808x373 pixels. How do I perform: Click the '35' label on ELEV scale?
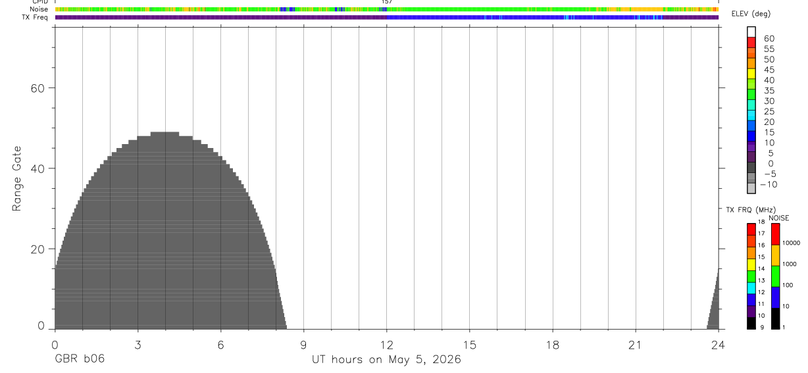click(x=769, y=91)
